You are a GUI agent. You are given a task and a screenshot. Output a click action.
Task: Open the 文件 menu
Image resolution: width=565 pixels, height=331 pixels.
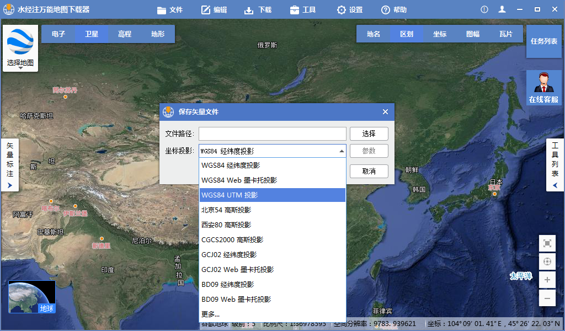[170, 9]
